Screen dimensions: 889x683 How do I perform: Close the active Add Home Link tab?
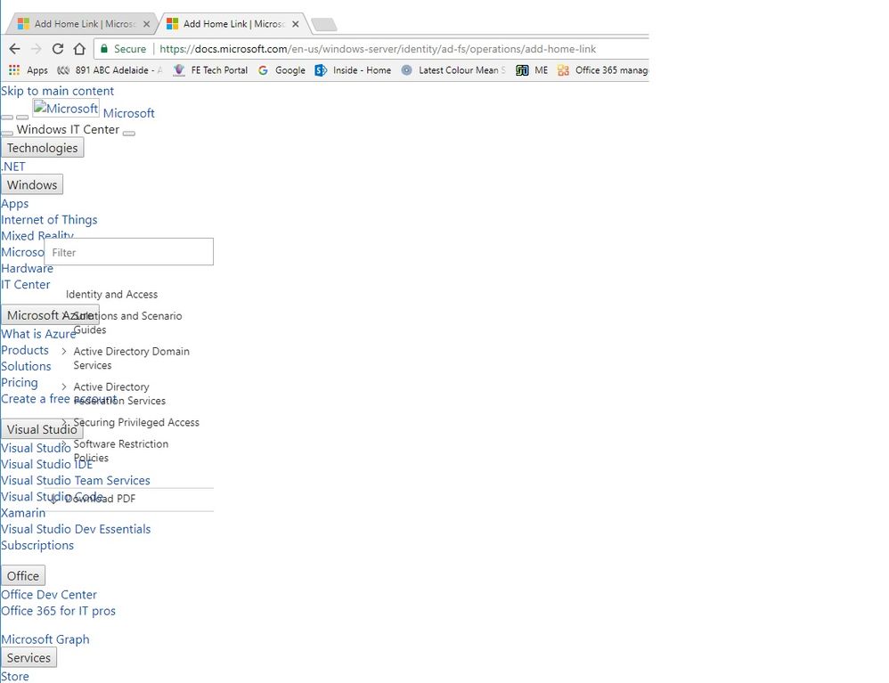click(x=296, y=24)
